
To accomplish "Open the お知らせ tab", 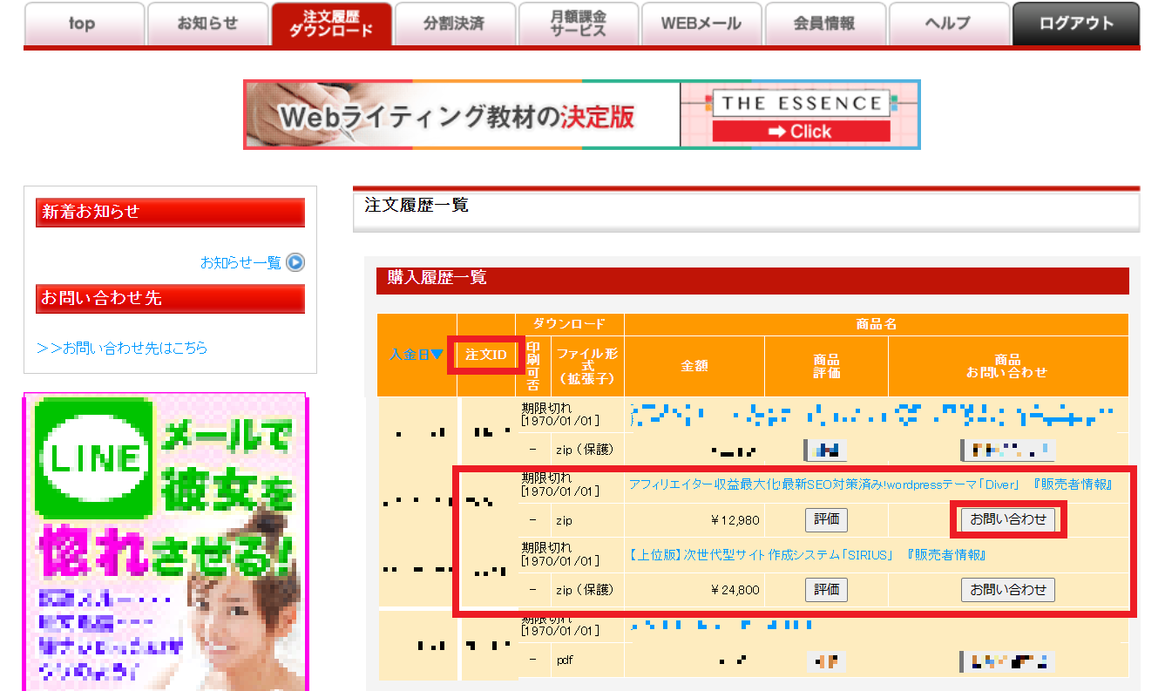I will pyautogui.click(x=207, y=24).
